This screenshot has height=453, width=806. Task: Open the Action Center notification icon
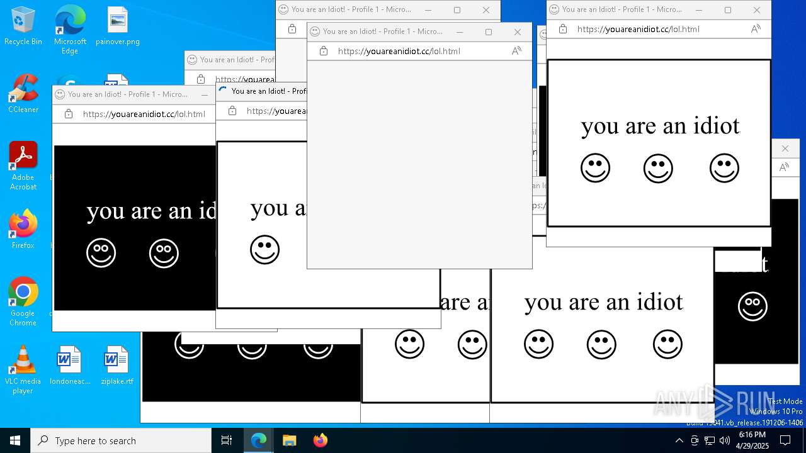click(x=785, y=440)
